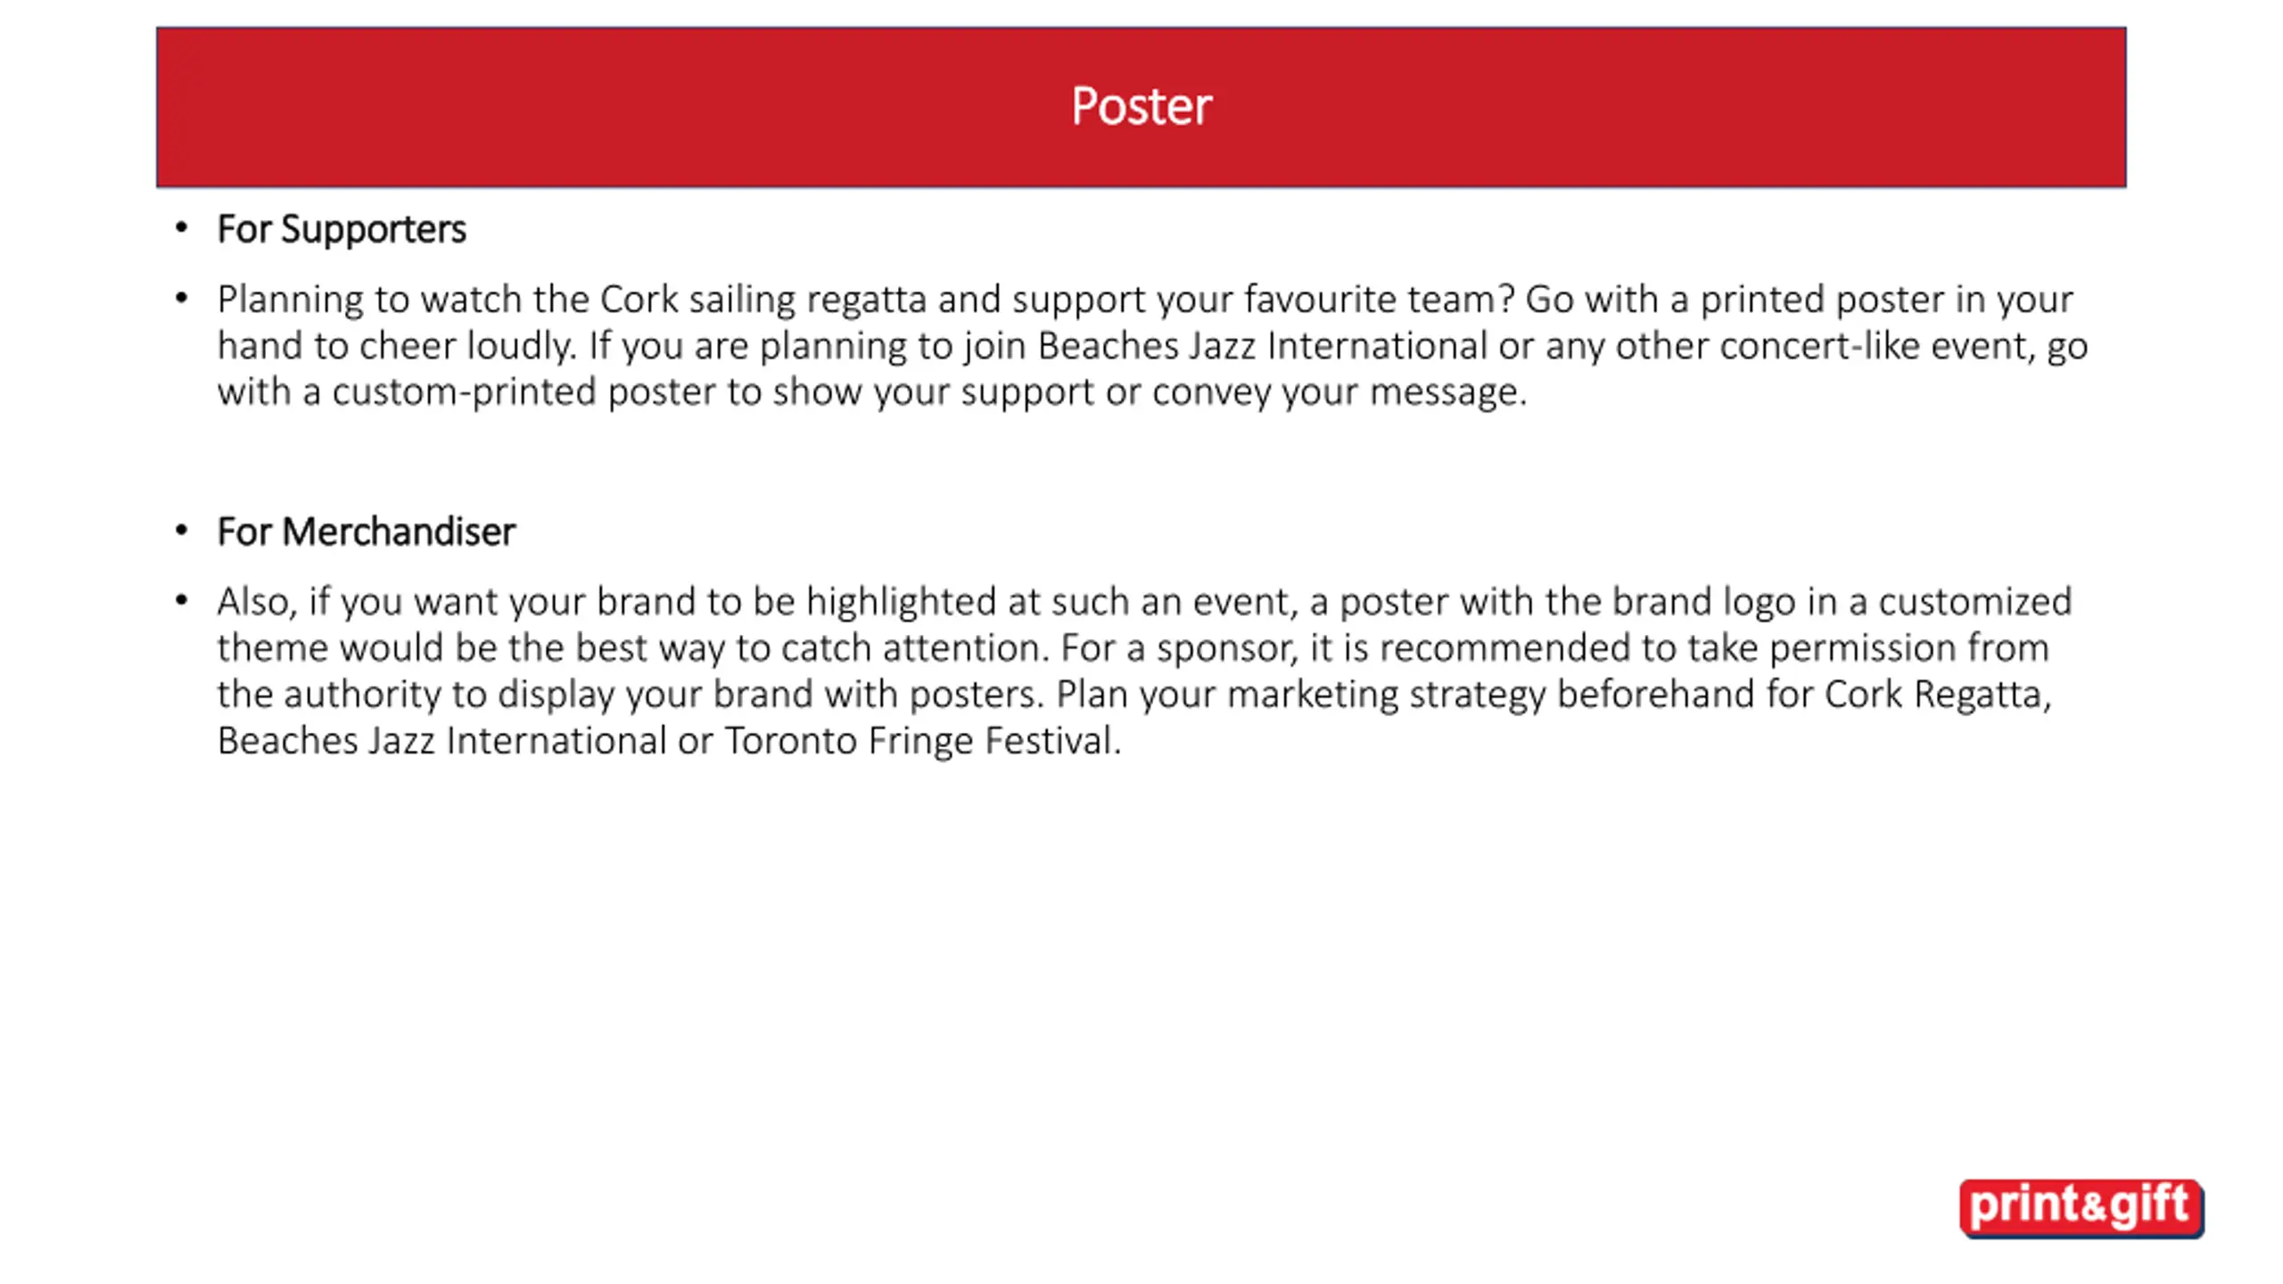
Task: Click the bullet before 'Also, if you want'
Action: 182,600
